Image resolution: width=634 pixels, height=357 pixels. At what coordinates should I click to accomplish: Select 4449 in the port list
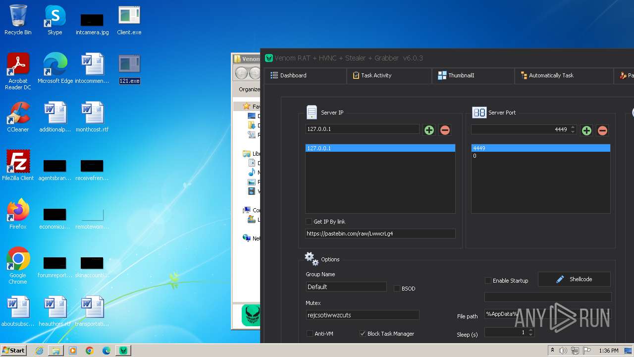click(x=540, y=148)
